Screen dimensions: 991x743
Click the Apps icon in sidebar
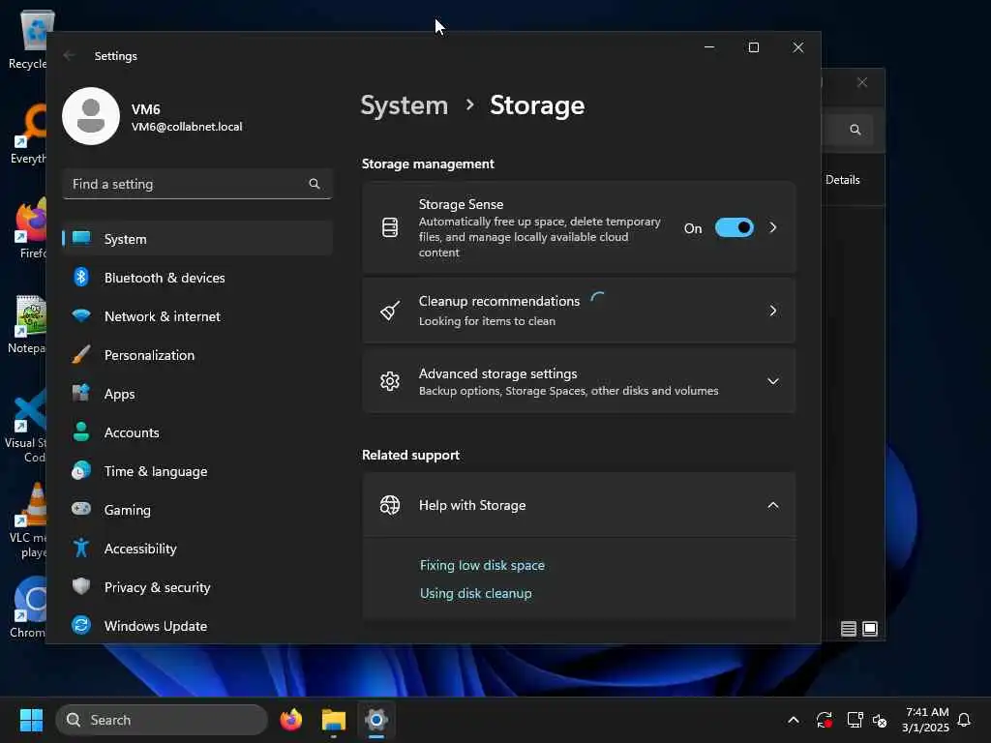[81, 393]
